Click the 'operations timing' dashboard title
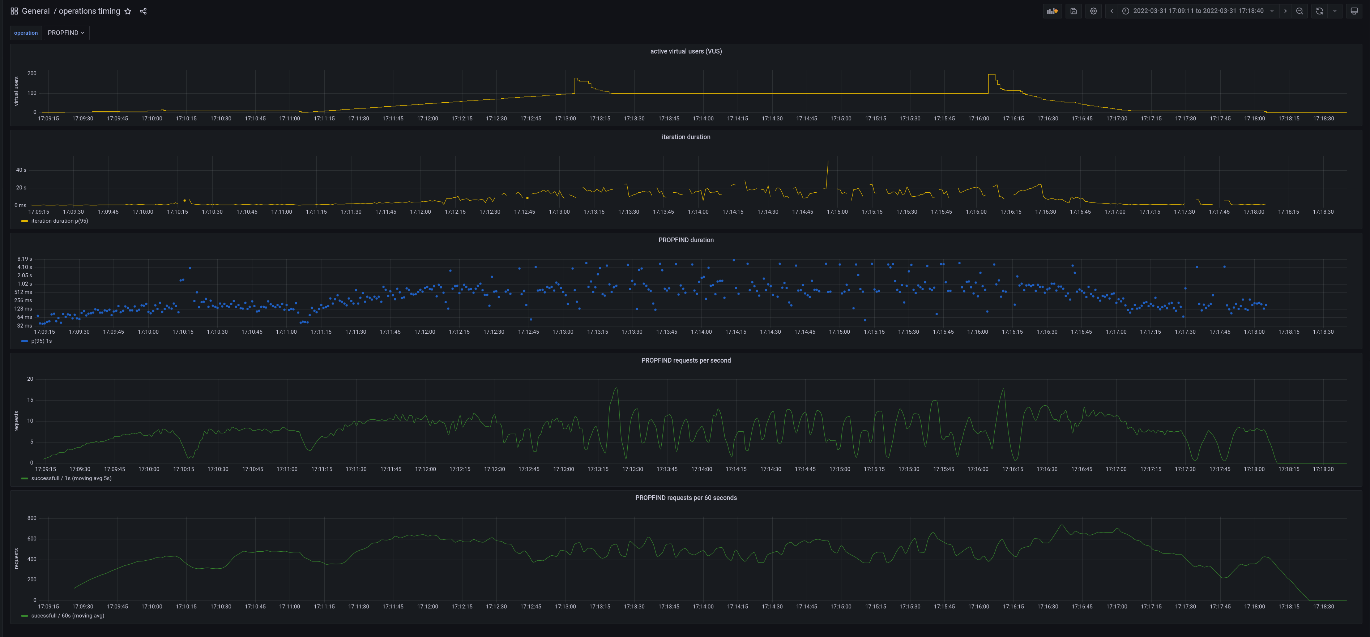Viewport: 1370px width, 637px height. [89, 11]
